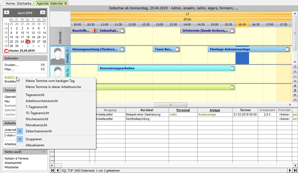The width and height of the screenshot is (298, 173).
Task: Go to next month in mini calendar
Action: pos(43,13)
